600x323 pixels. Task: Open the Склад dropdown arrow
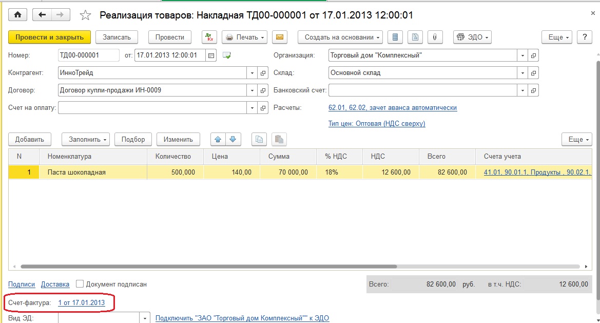(x=522, y=73)
